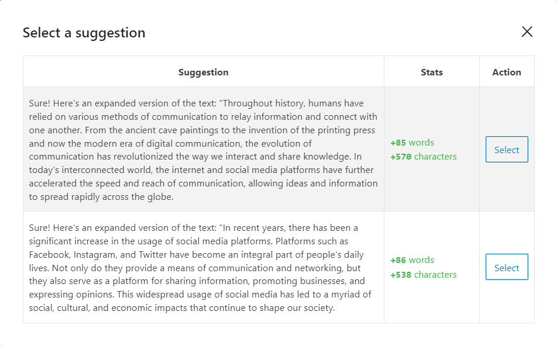Click the Stats column header
Viewport: 557px width, 346px height.
tap(432, 72)
